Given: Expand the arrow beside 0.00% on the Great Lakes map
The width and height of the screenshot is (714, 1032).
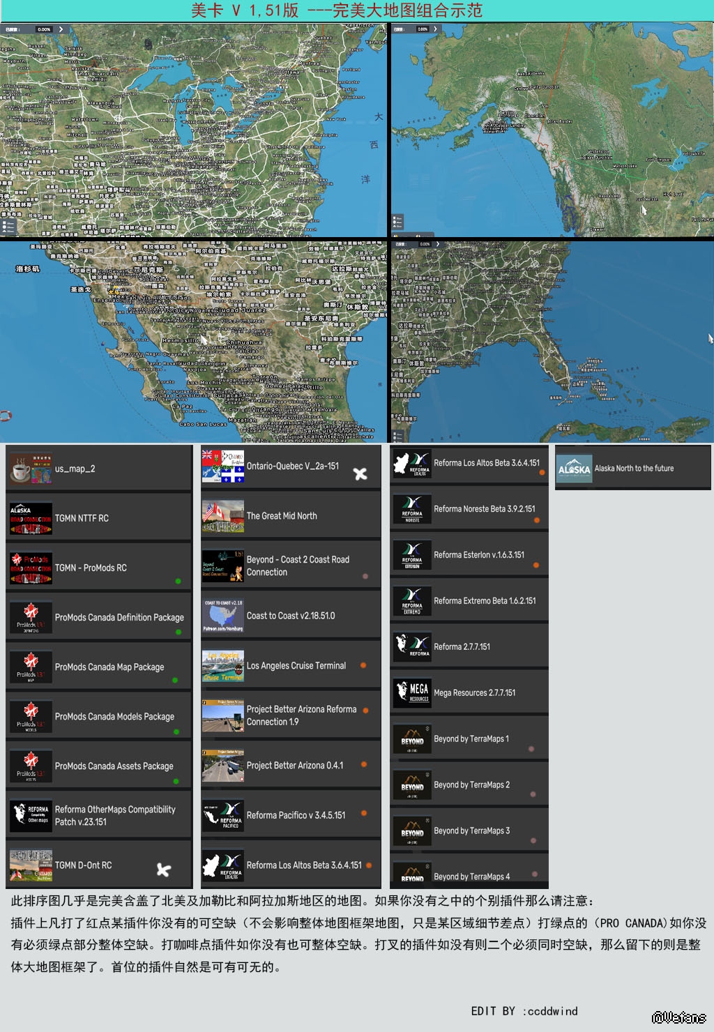Looking at the screenshot, I should (x=61, y=29).
